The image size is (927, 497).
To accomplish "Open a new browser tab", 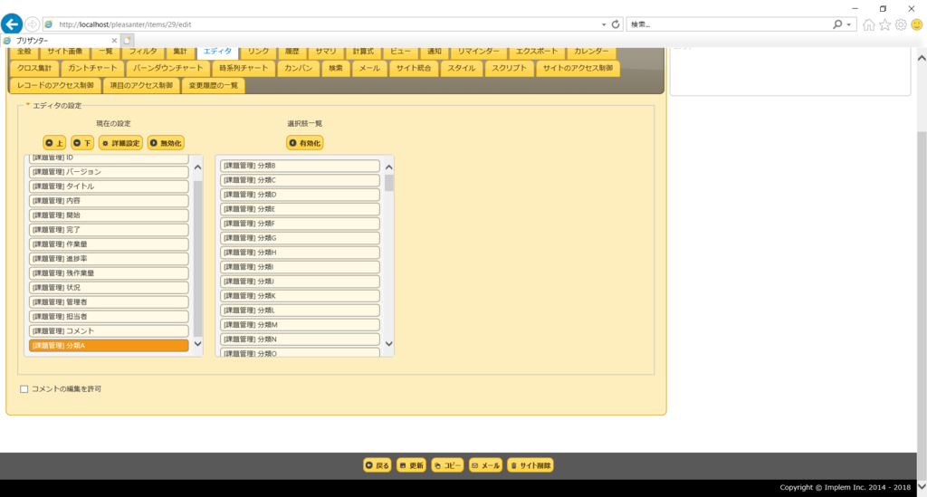I will [x=127, y=41].
